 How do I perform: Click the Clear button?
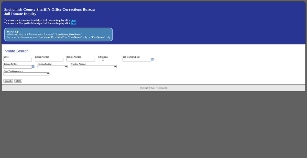coord(18,81)
